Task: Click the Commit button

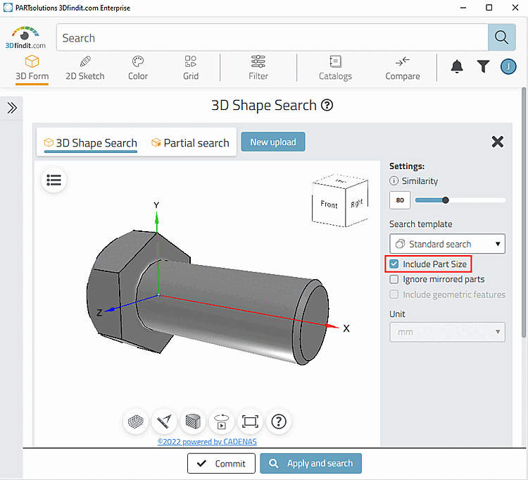Action: coord(221,464)
